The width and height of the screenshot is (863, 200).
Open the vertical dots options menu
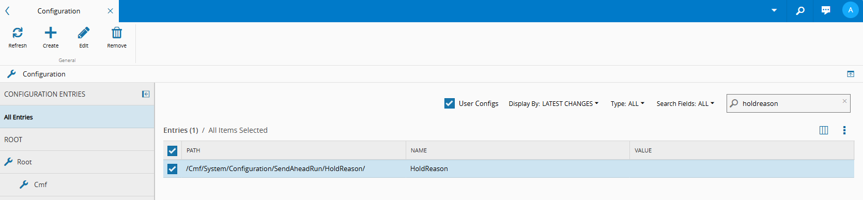coord(844,130)
